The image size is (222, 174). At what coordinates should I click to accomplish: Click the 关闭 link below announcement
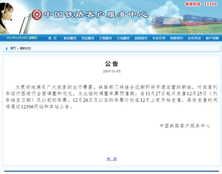click(x=111, y=159)
